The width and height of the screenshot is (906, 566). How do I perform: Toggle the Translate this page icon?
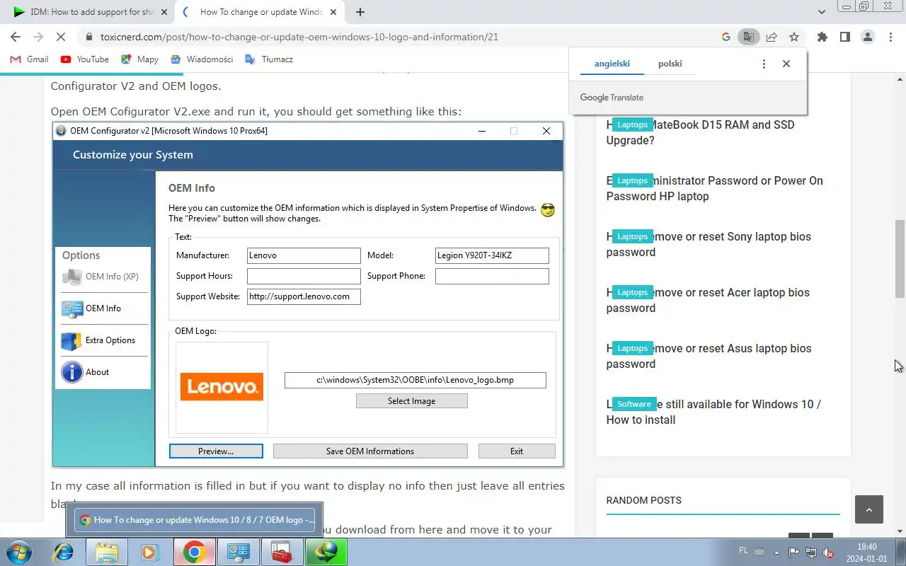[x=748, y=37]
